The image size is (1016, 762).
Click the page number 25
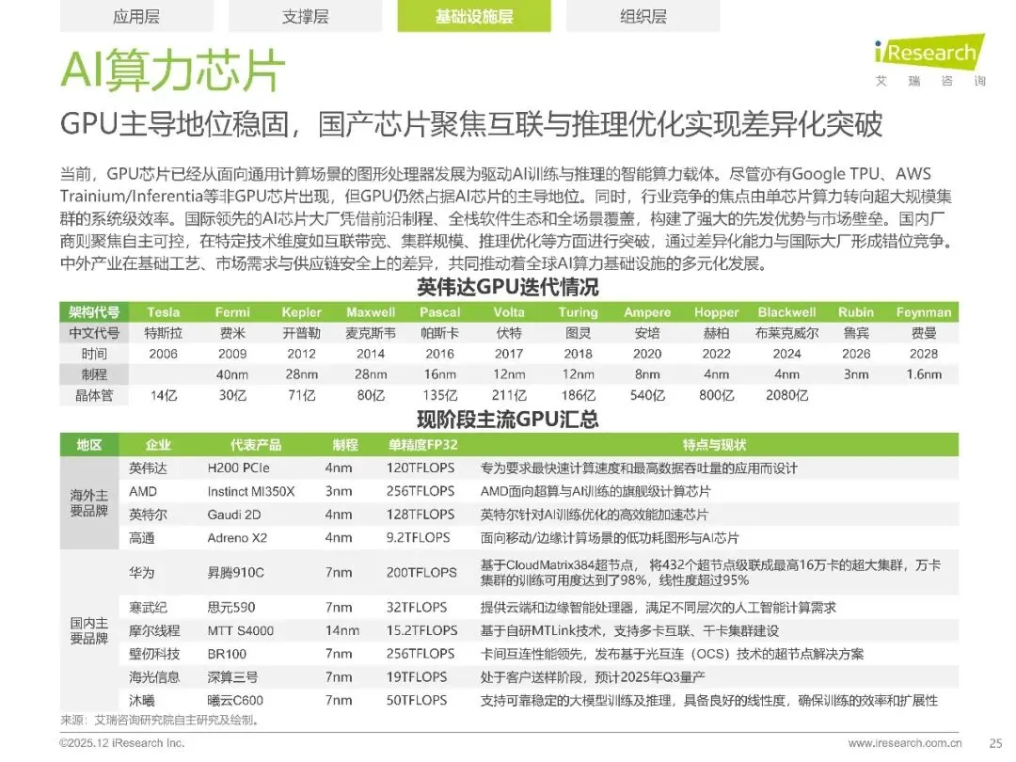click(x=996, y=742)
